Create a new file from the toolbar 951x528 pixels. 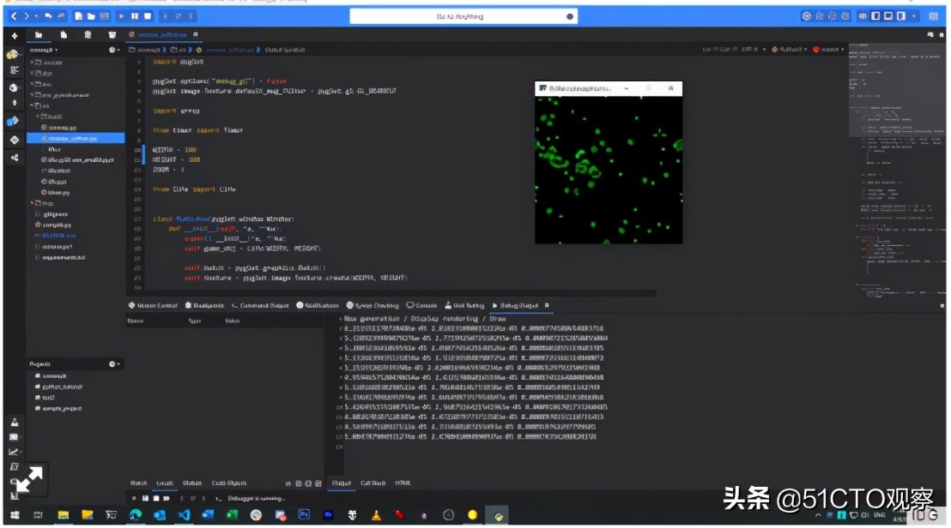pos(78,16)
